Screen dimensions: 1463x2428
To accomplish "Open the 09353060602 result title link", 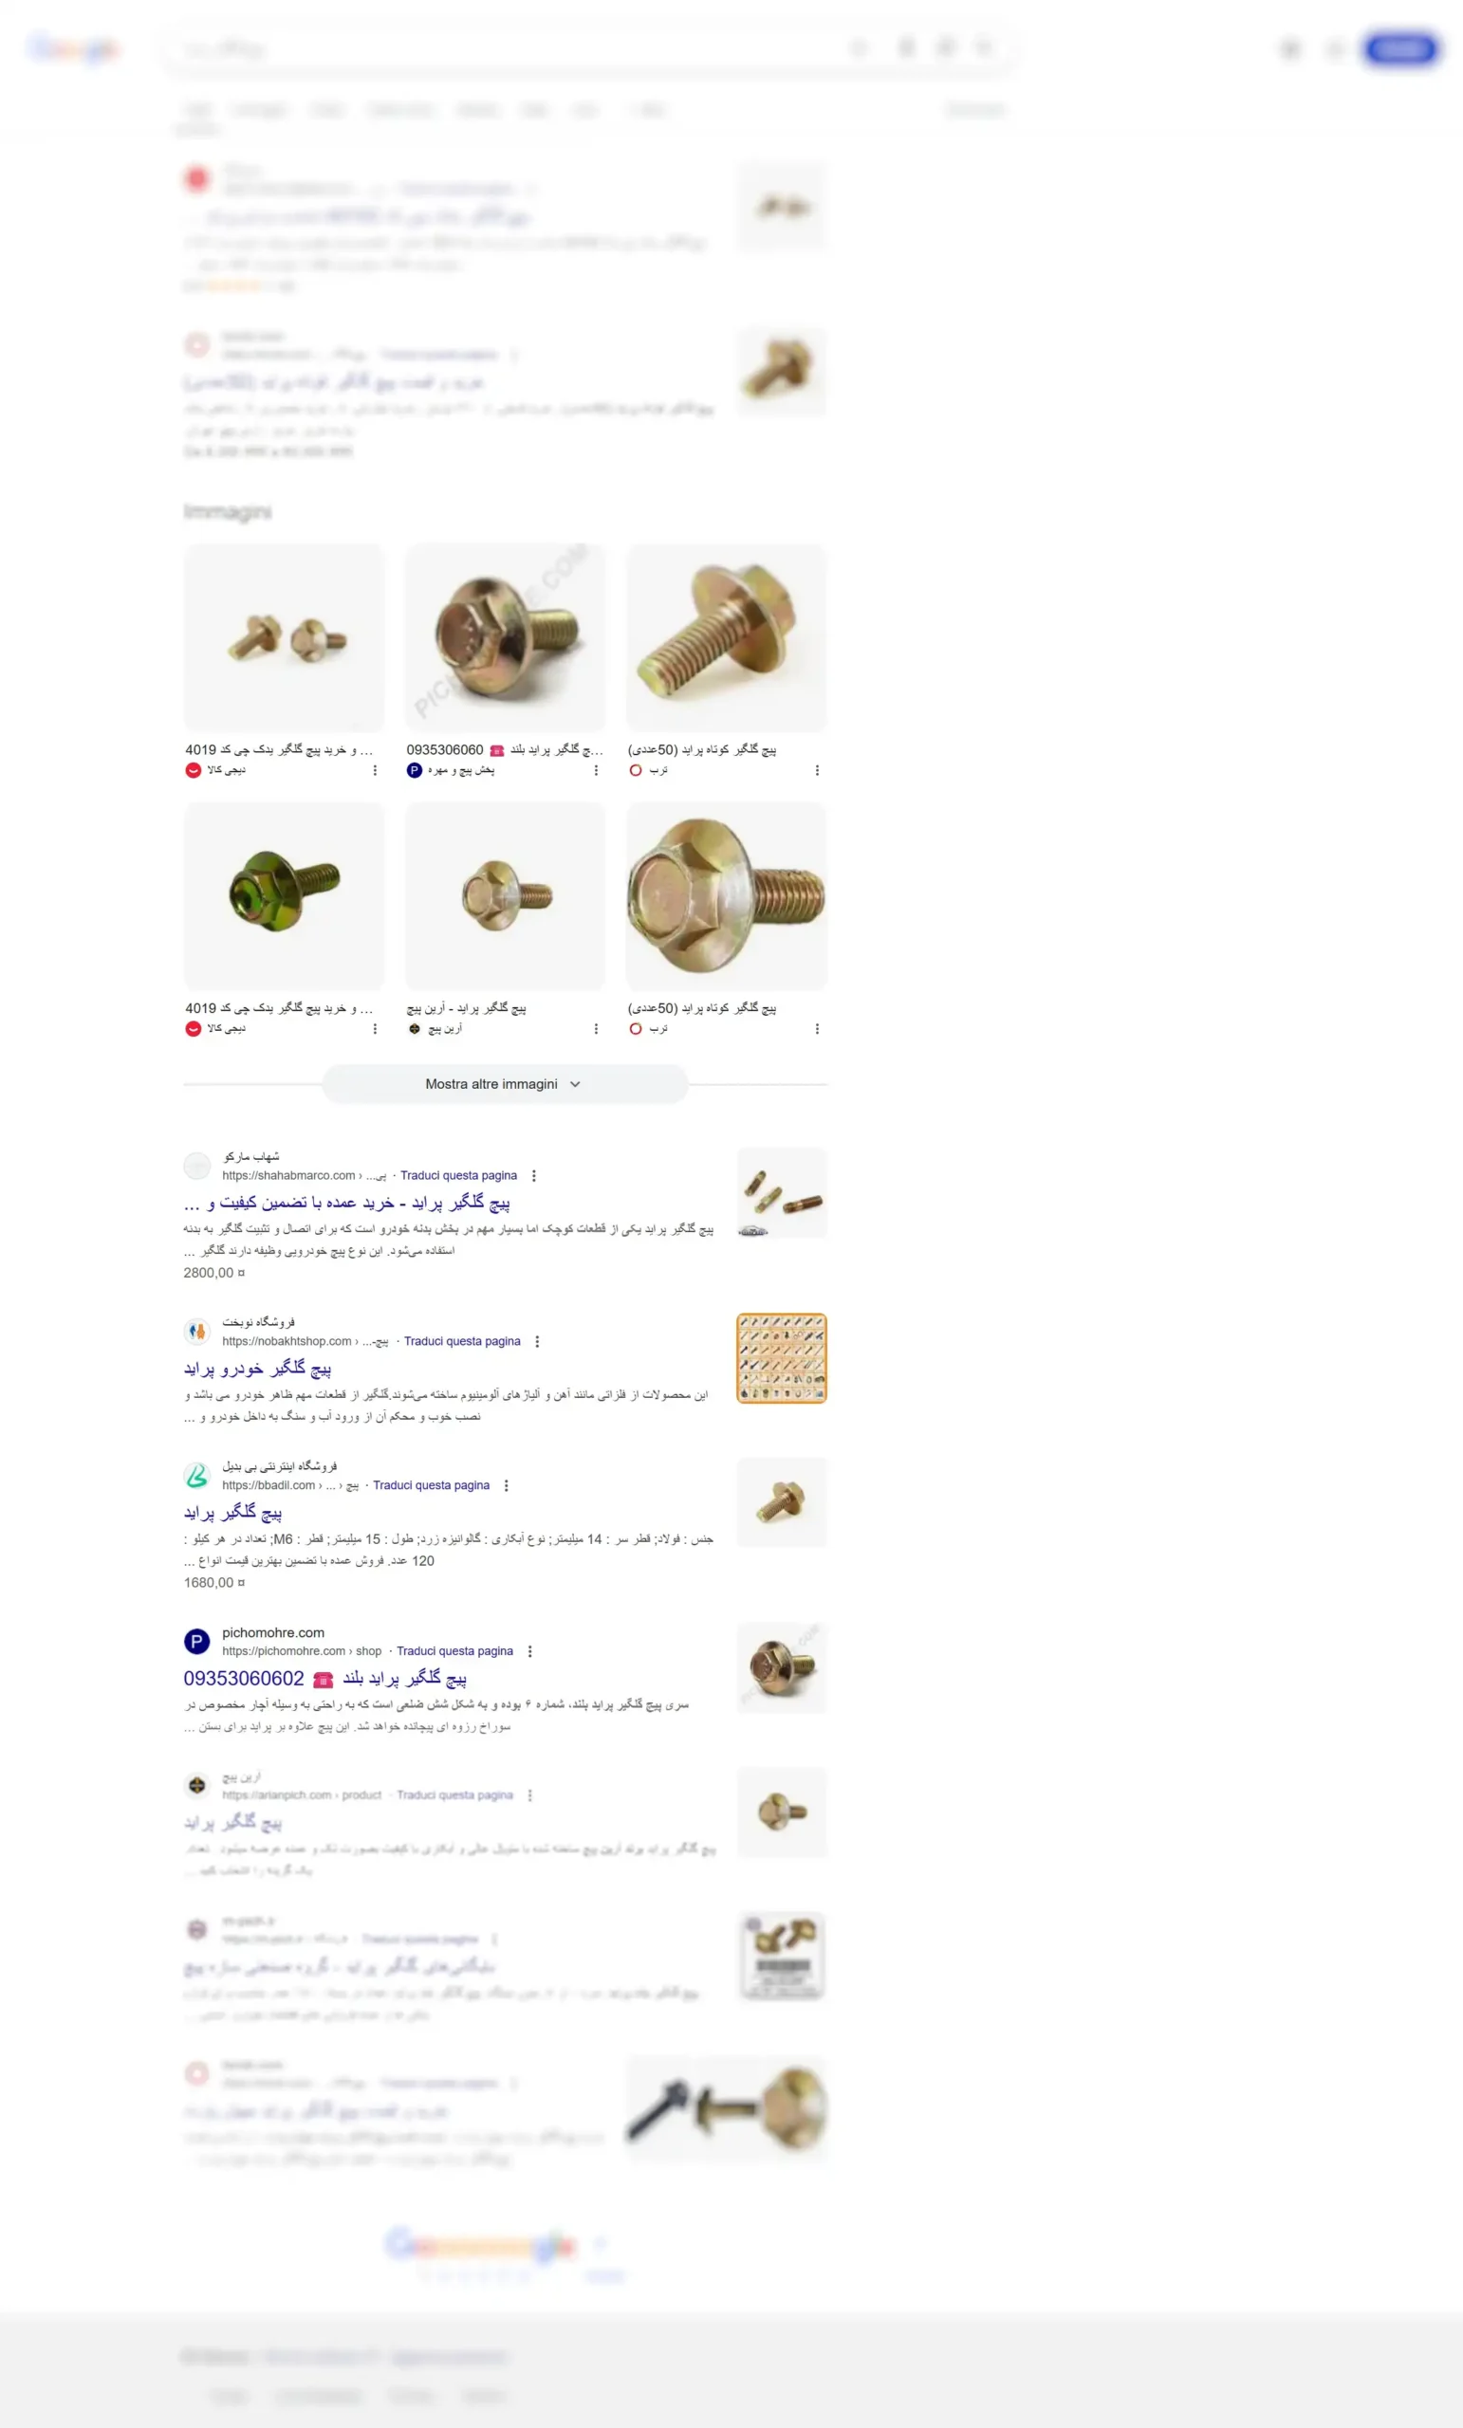I will [x=325, y=1678].
